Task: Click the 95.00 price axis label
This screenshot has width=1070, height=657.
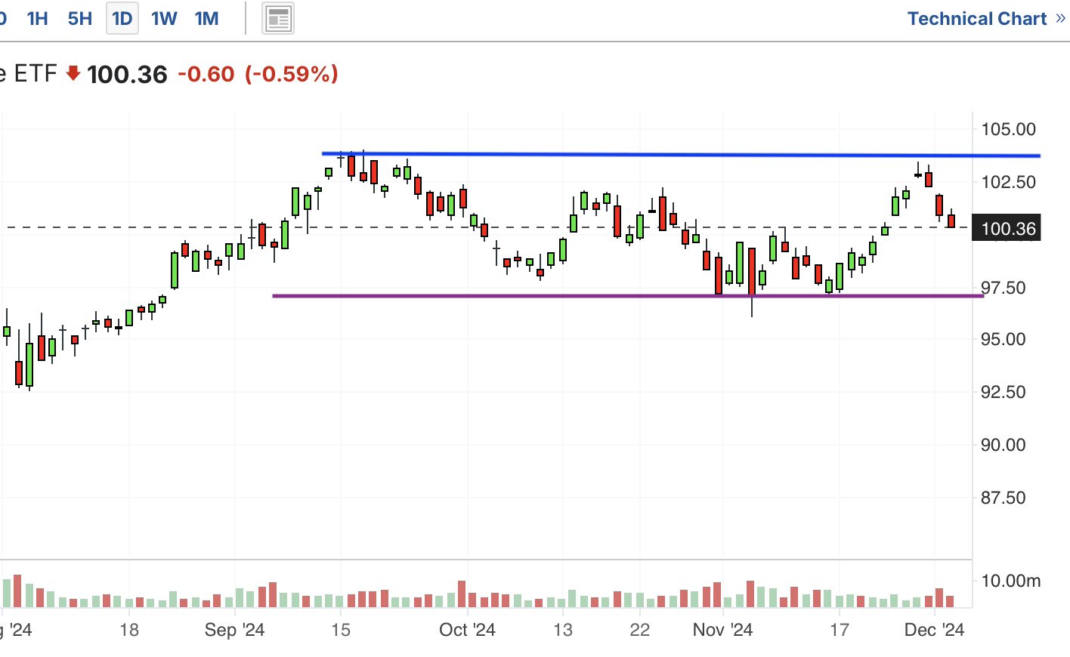Action: (1003, 339)
